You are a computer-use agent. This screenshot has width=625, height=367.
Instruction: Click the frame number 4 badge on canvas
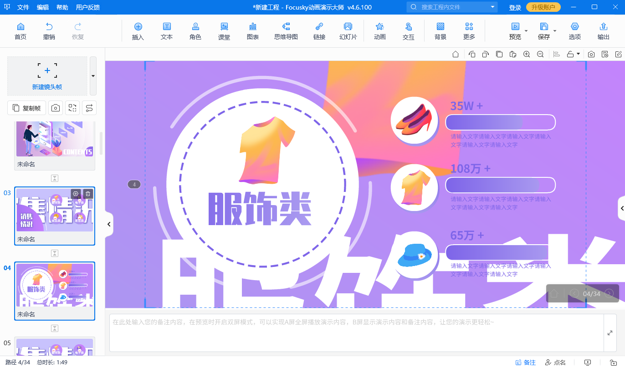[134, 184]
